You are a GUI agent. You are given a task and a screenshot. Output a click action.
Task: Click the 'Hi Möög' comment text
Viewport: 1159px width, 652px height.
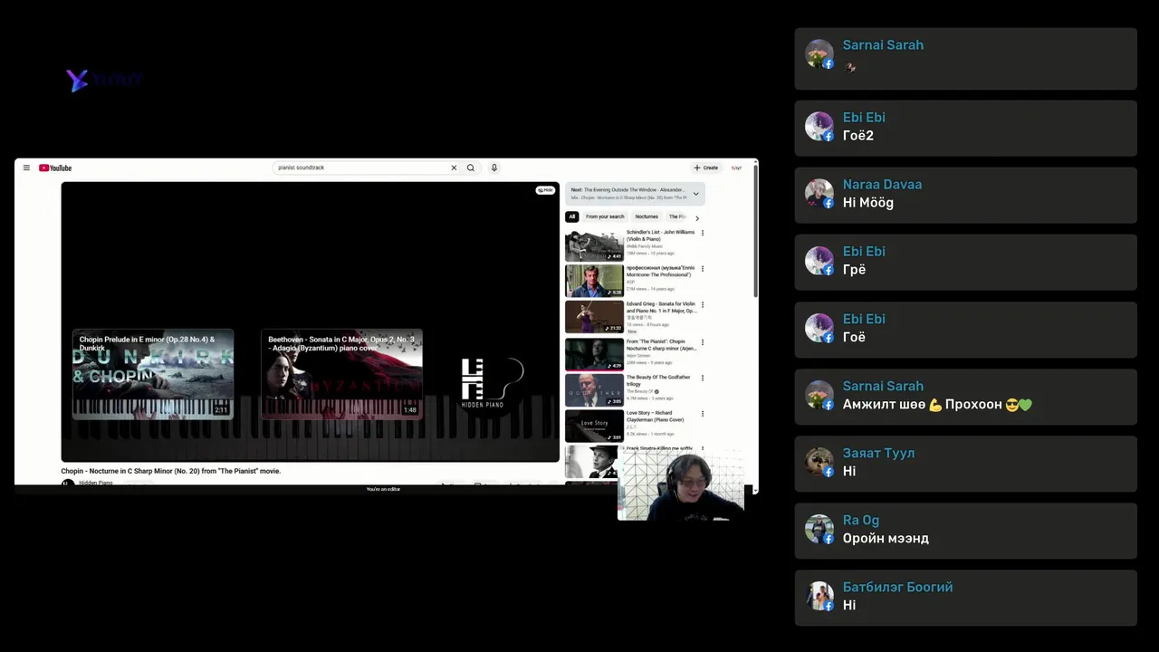tap(868, 202)
